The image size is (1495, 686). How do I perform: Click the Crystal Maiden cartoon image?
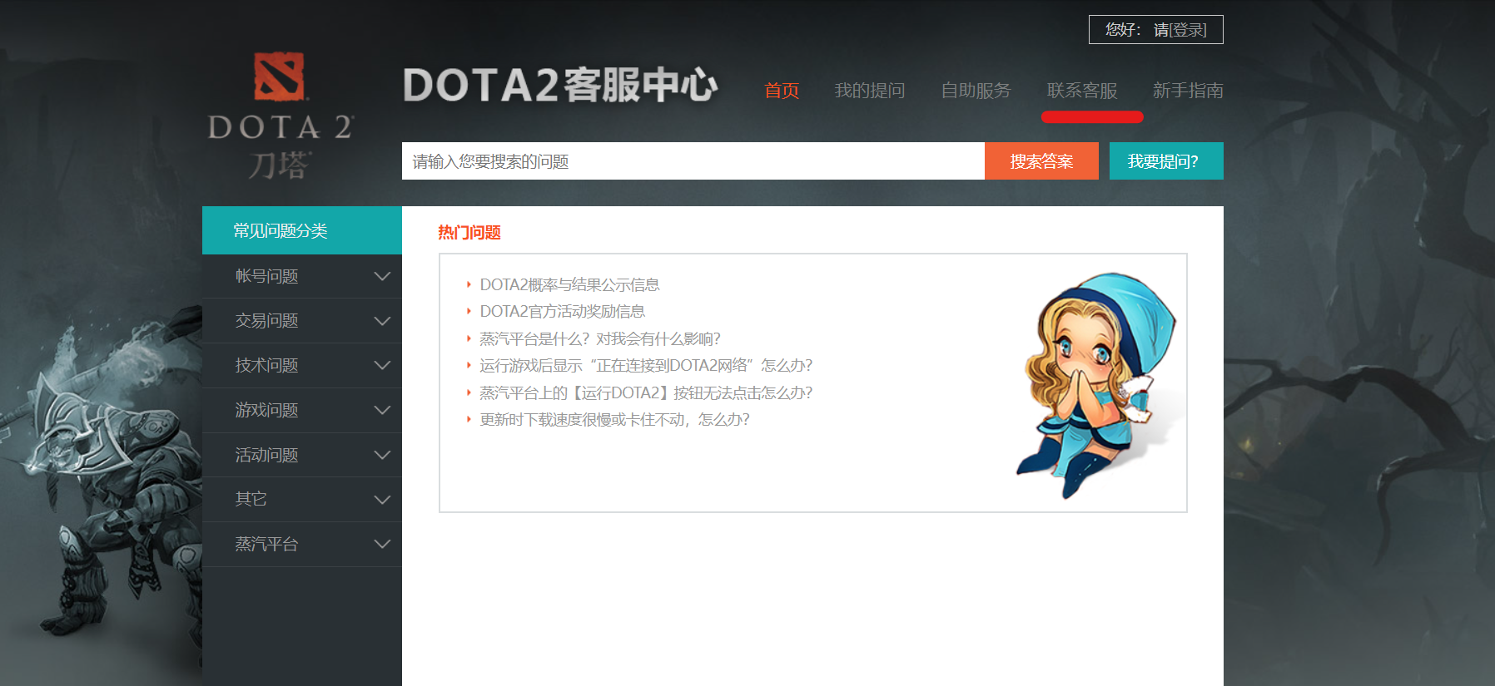(1097, 385)
